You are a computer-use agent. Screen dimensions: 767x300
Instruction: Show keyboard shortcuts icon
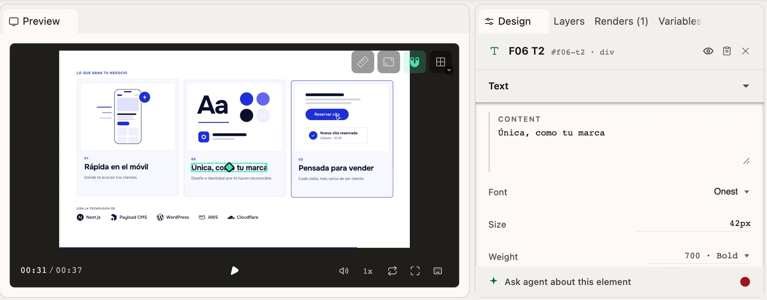pos(438,271)
